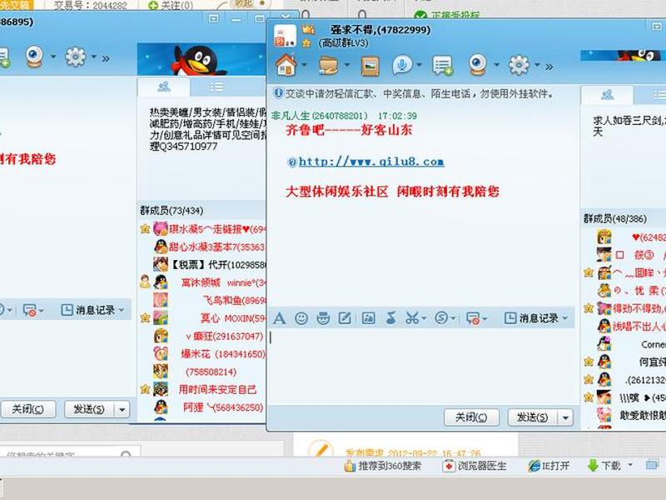Expand scissors screenshot options arrow
Image resolution: width=666 pixels, height=500 pixels.
424,318
